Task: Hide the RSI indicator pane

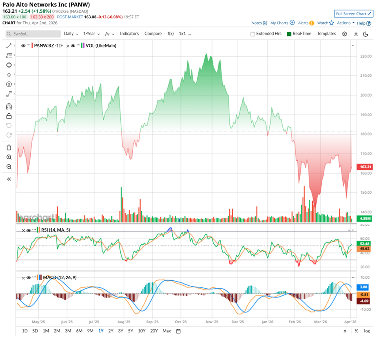Action: click(x=29, y=230)
